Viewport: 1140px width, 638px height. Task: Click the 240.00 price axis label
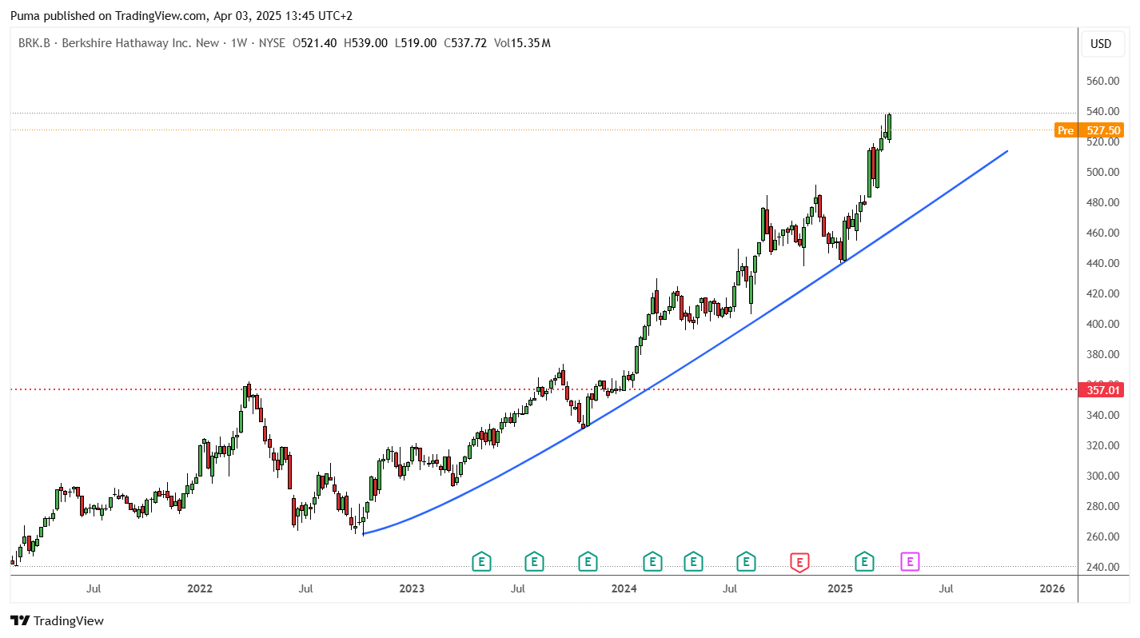click(1104, 567)
